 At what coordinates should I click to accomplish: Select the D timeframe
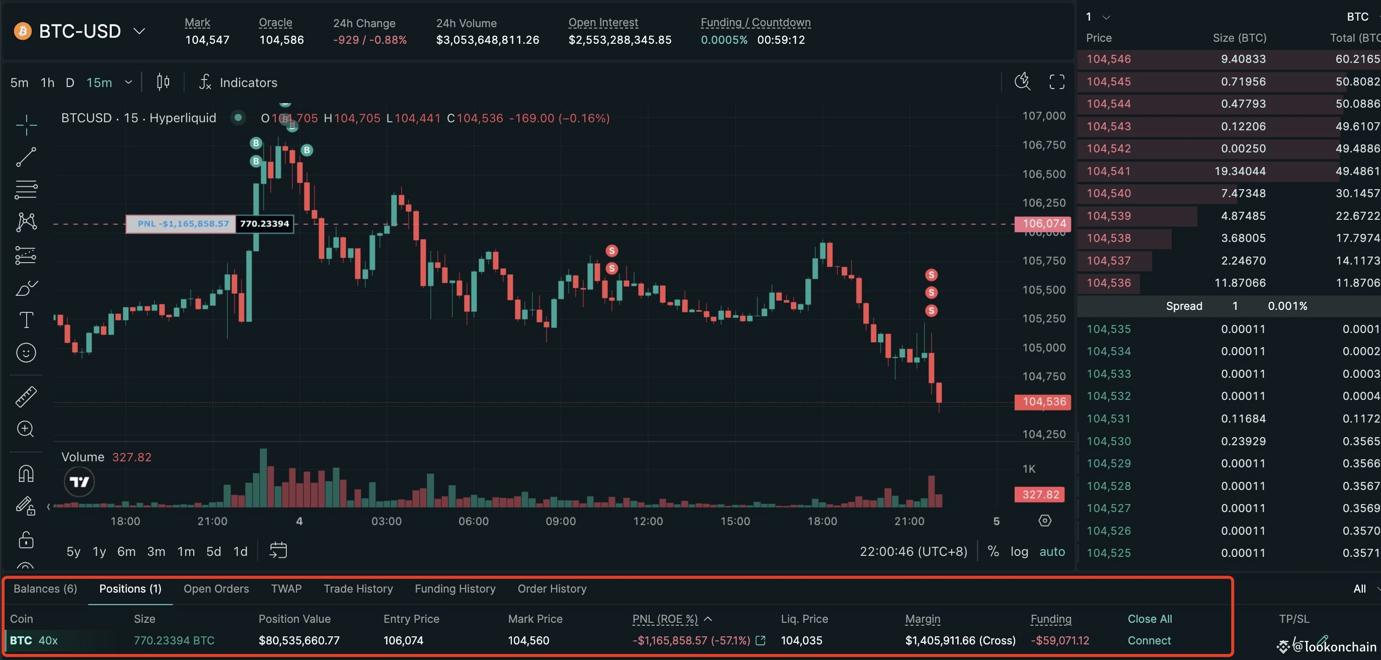point(69,82)
